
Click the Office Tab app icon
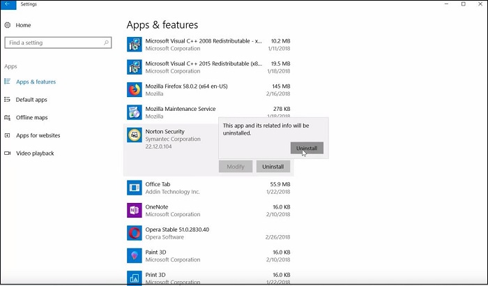pyautogui.click(x=135, y=188)
